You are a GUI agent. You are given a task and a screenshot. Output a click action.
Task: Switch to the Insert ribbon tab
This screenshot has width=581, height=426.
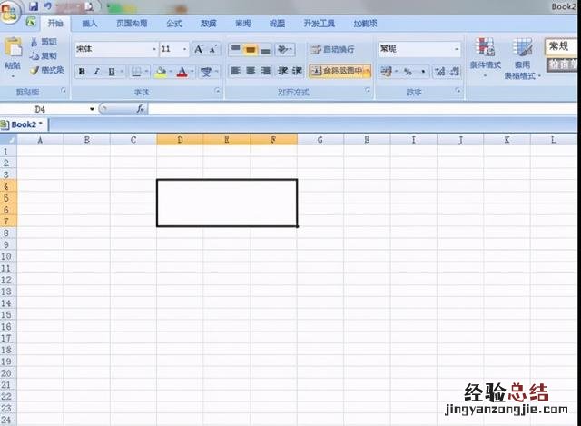click(89, 24)
